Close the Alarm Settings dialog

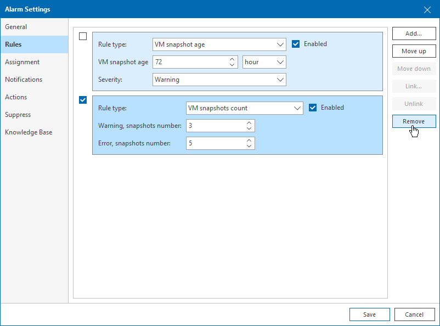pyautogui.click(x=427, y=9)
